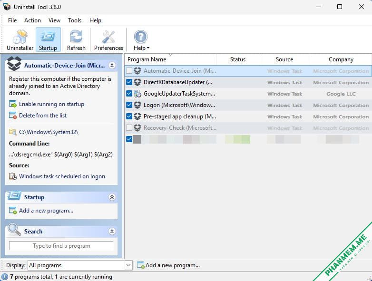Uncheck the DirectXDatabaseUpdater checkbox
This screenshot has width=372, height=281.
click(129, 82)
